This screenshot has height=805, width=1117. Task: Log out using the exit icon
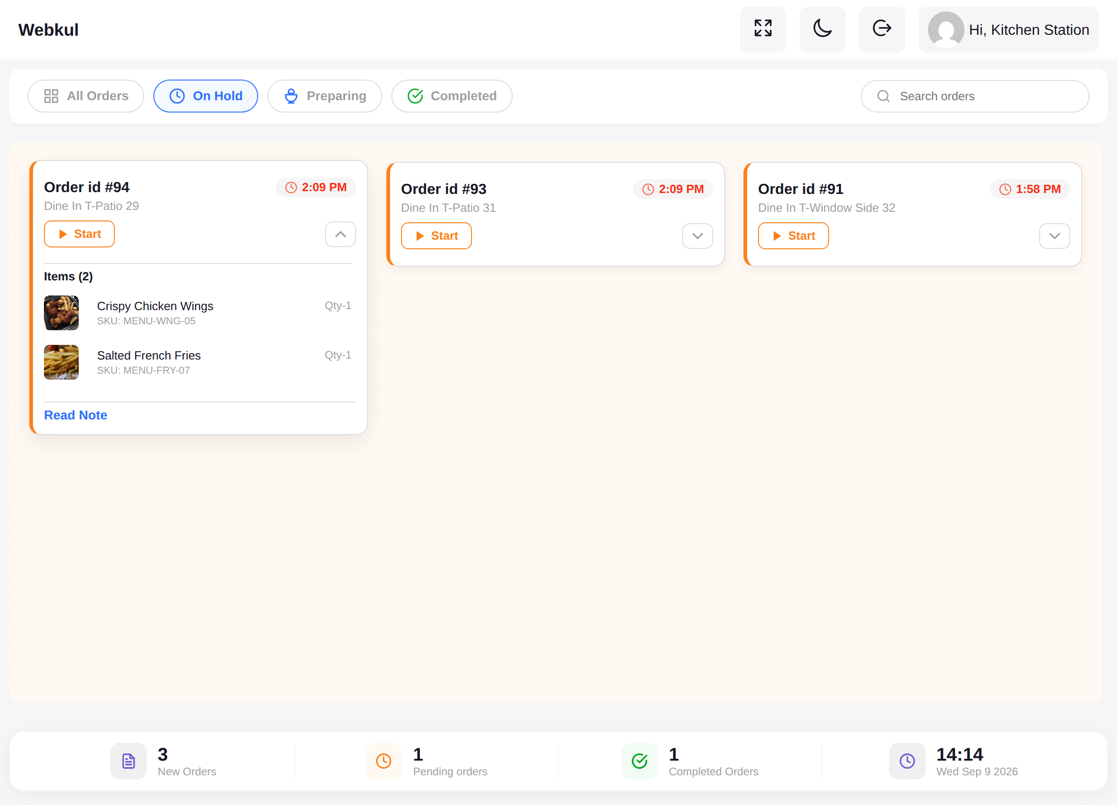[882, 30]
